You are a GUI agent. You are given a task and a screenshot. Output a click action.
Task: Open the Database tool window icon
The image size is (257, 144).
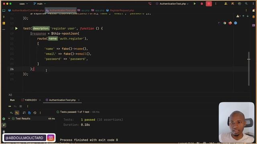253,17
